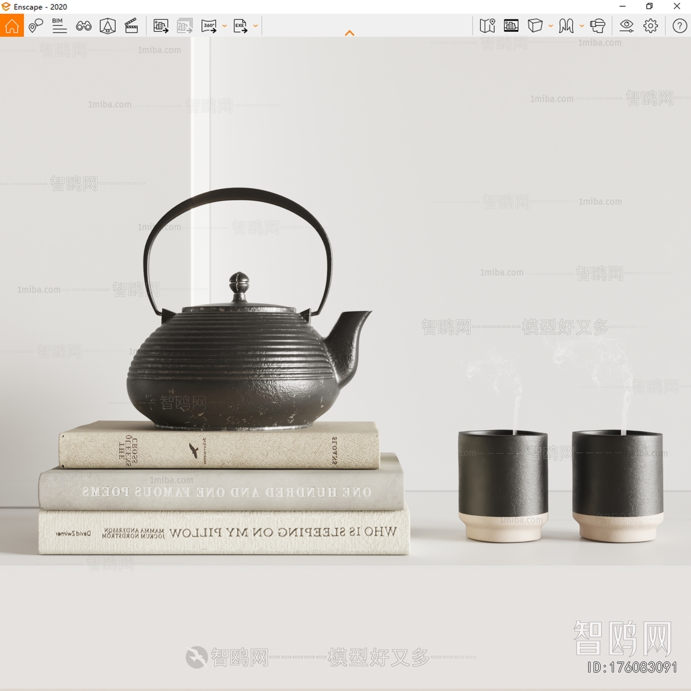Viewport: 691px width, 691px height.
Task: Open Help question mark icon
Action: pyautogui.click(x=679, y=26)
